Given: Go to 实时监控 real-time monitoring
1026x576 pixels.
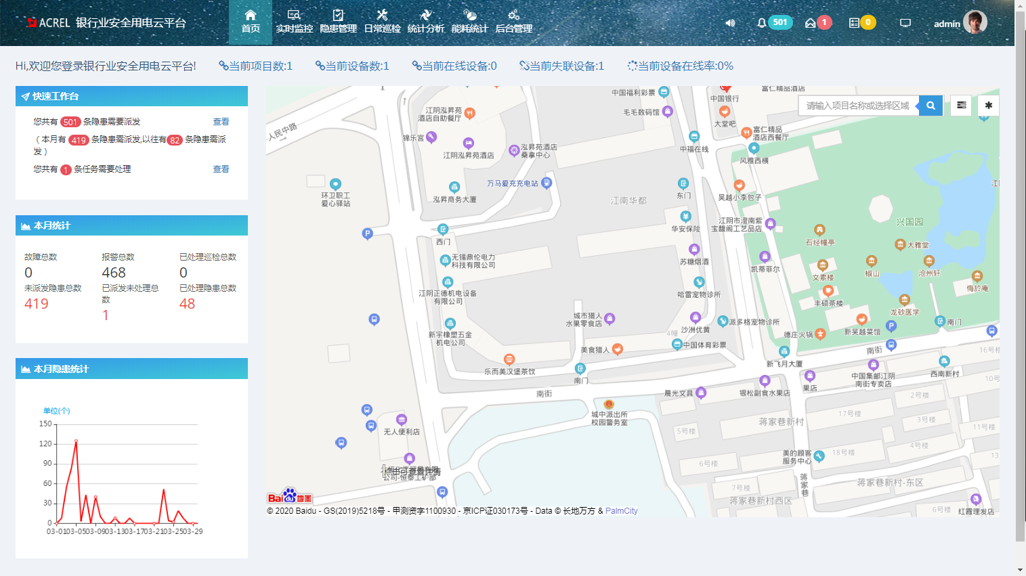Looking at the screenshot, I should (294, 22).
